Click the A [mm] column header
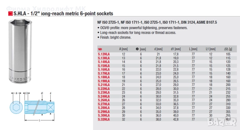Screen dimensions: 240x130 pos(123,49)
